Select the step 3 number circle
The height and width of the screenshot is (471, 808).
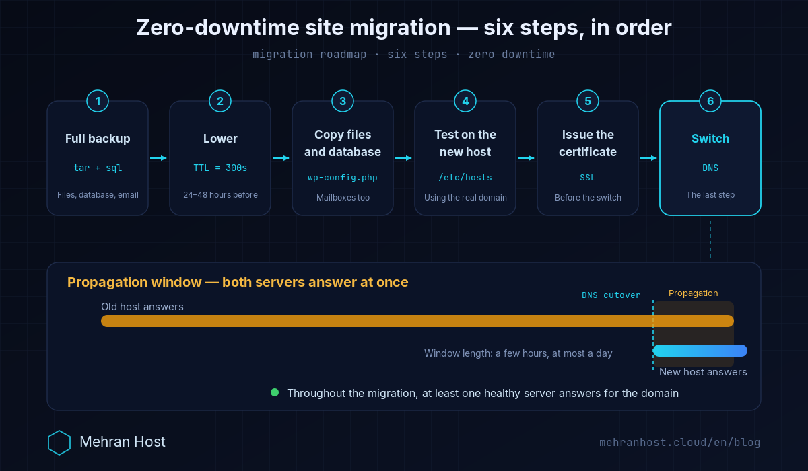point(343,101)
